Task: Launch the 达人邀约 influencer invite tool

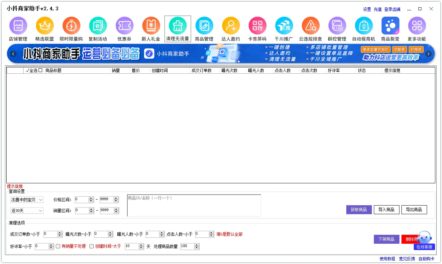Action: 231,26
